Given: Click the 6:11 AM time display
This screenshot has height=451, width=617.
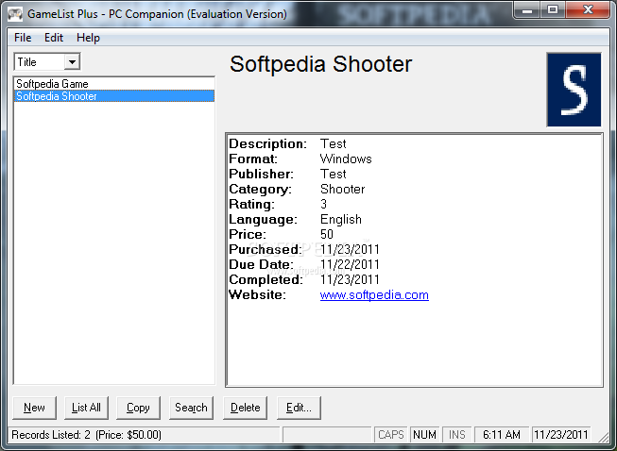Looking at the screenshot, I should tap(502, 435).
